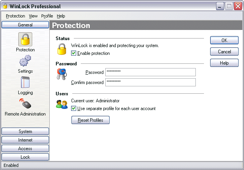Click the Current user: Administrator text
The image size is (244, 170).
coord(95,101)
